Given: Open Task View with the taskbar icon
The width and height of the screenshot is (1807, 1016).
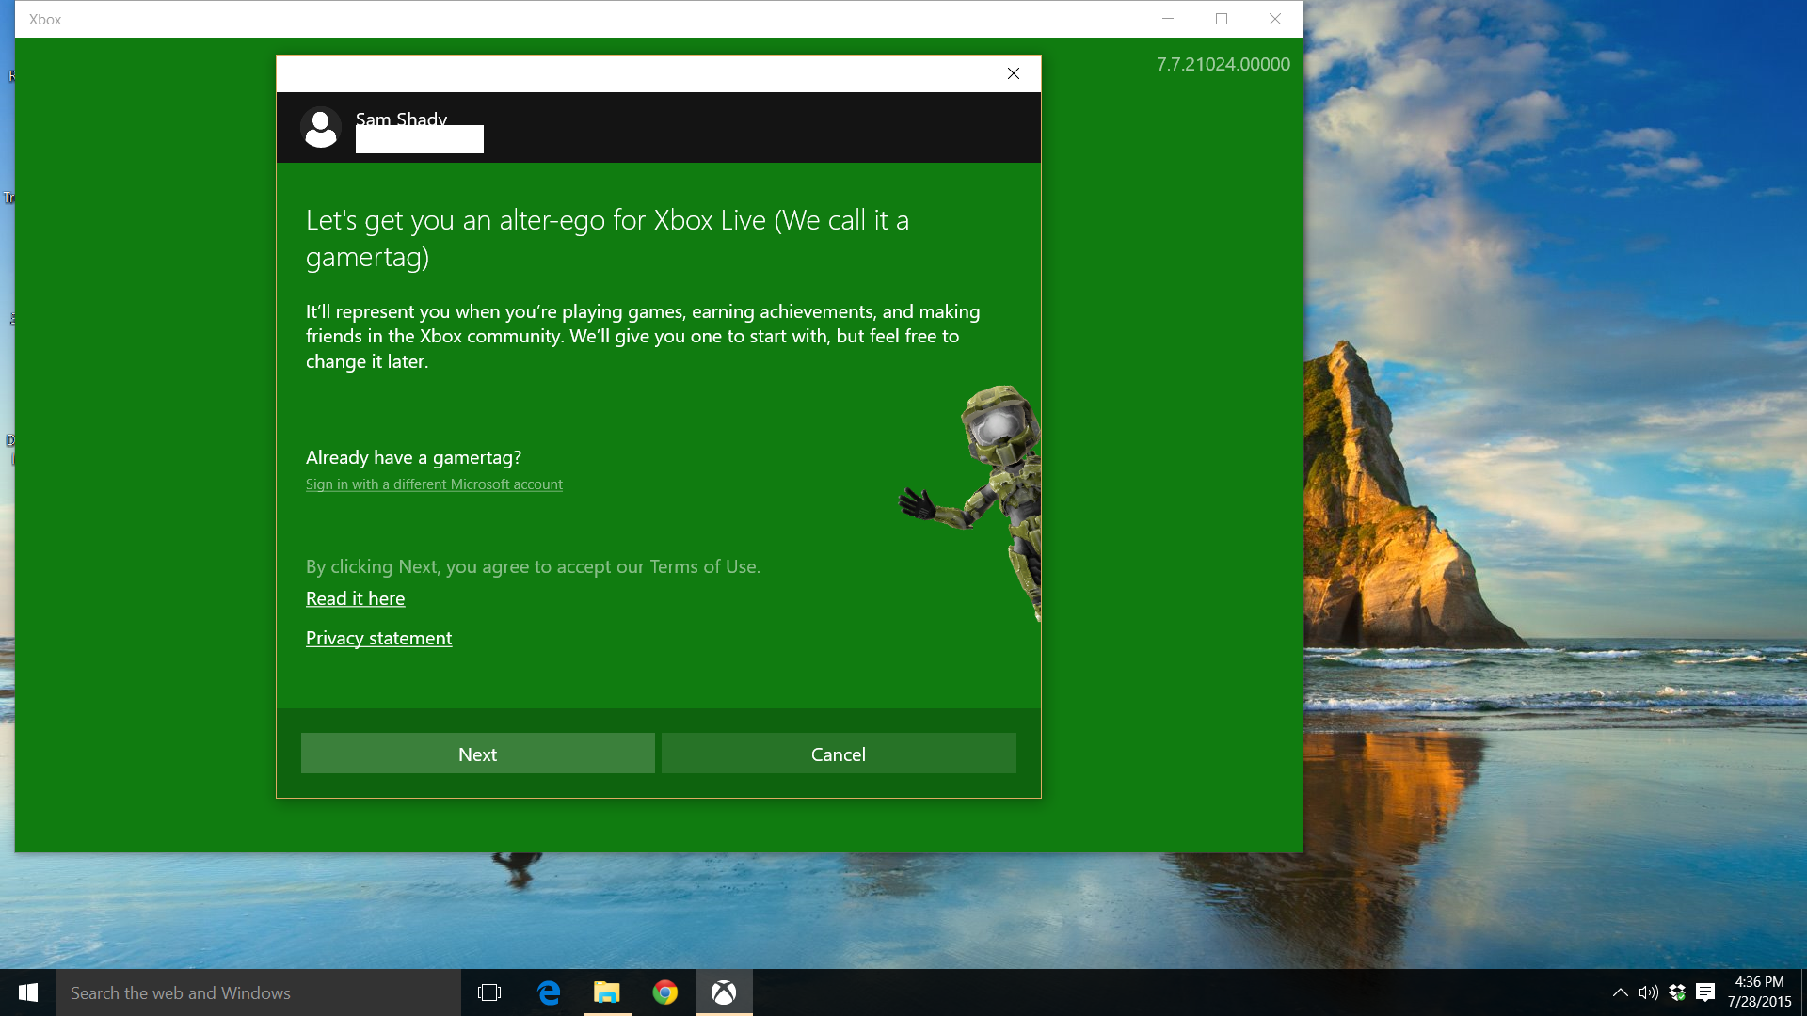Looking at the screenshot, I should [x=489, y=992].
